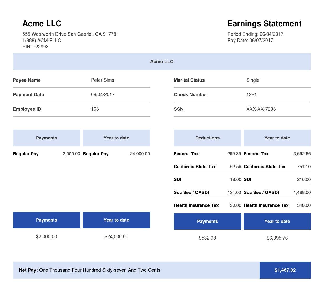Screen dimensions: 324x297
Task: Select the Deductions section header
Action: (x=207, y=138)
